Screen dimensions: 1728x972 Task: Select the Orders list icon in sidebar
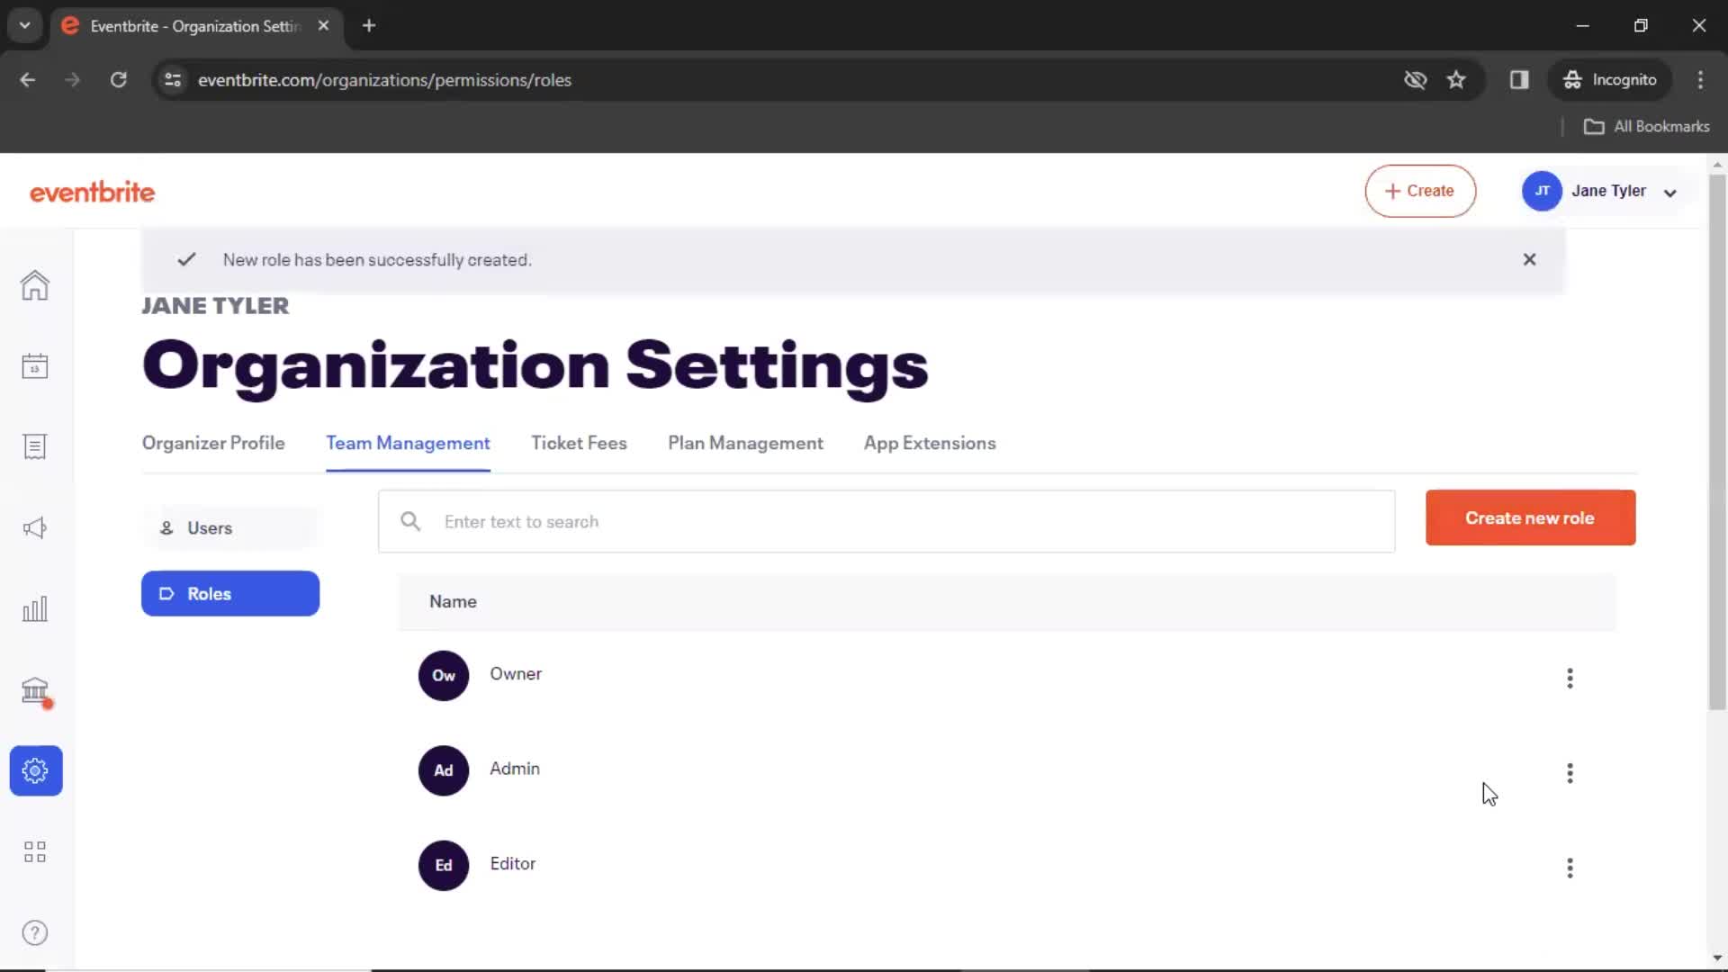pos(33,446)
